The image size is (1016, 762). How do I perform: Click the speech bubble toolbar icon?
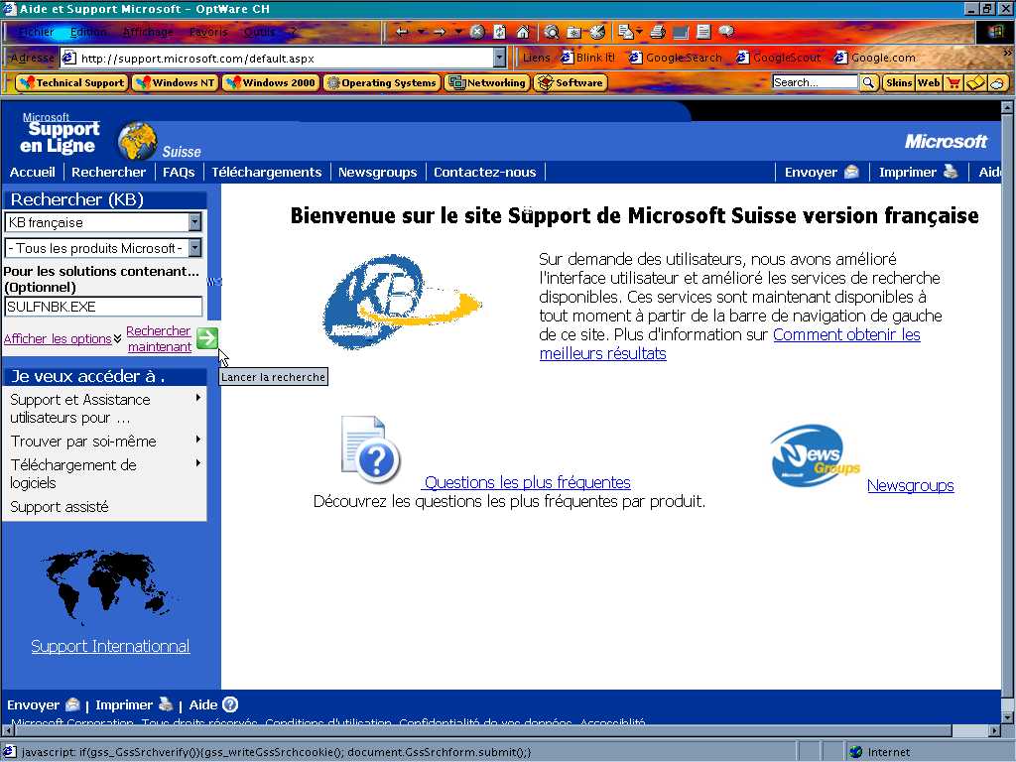[x=726, y=32]
